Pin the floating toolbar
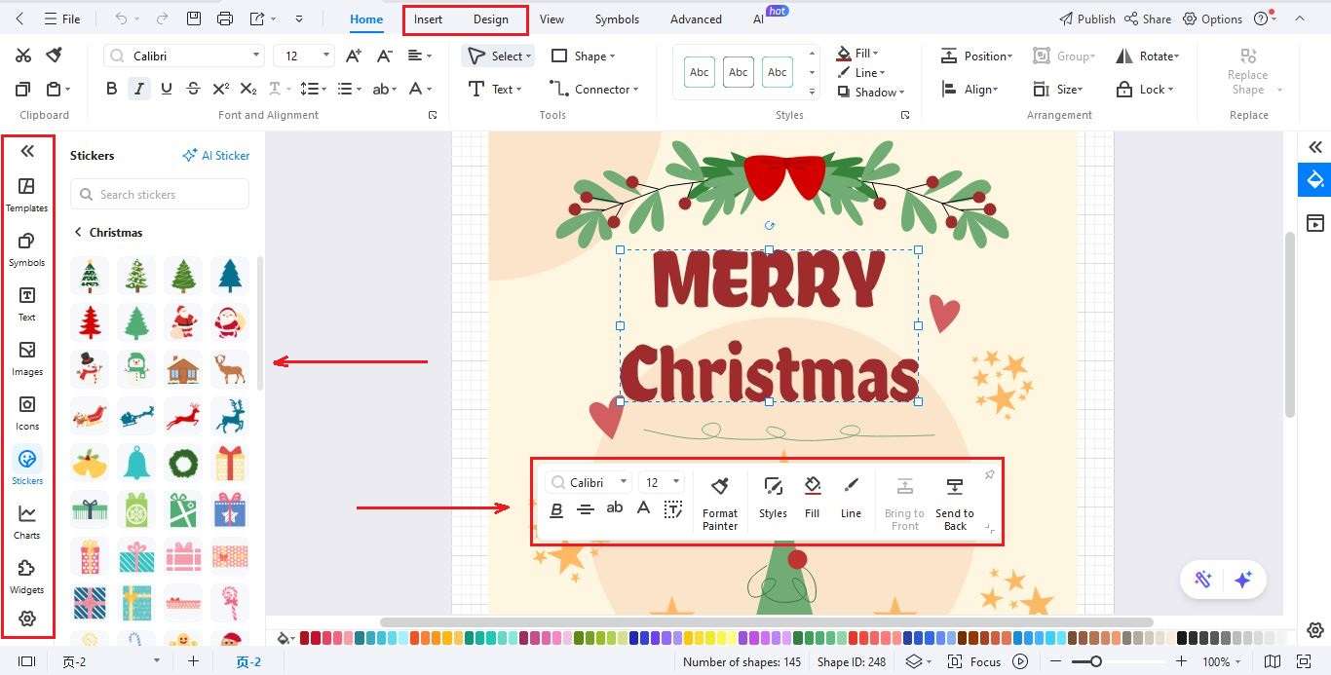Viewport: 1331px width, 675px height. pos(989,474)
